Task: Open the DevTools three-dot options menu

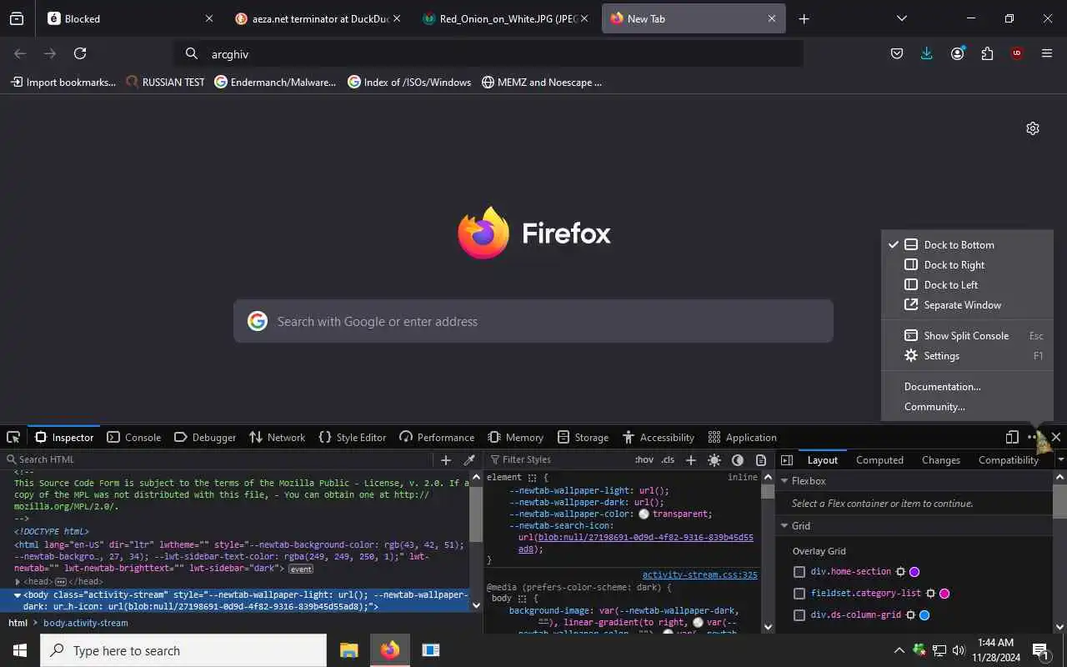Action: click(1034, 437)
